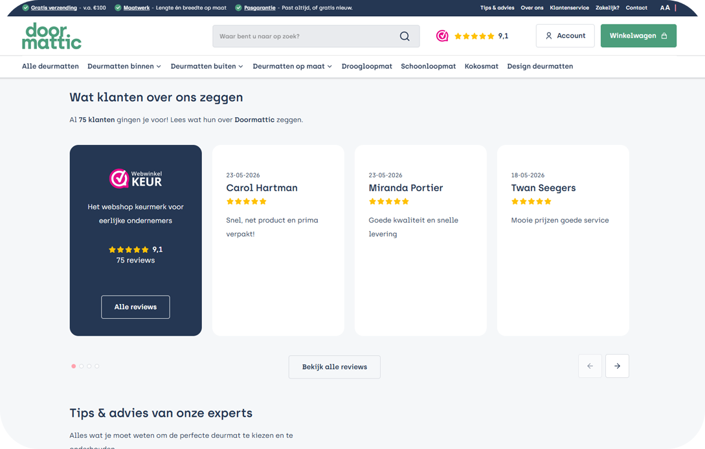This screenshot has height=449, width=705.
Task: Click 'Tips & advies van onze experts' heading
Action: click(x=161, y=413)
